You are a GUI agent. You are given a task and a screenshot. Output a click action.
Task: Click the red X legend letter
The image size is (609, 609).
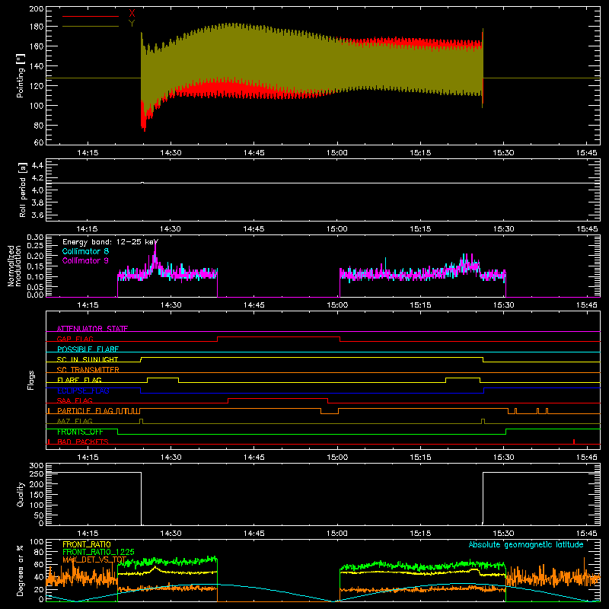(132, 14)
